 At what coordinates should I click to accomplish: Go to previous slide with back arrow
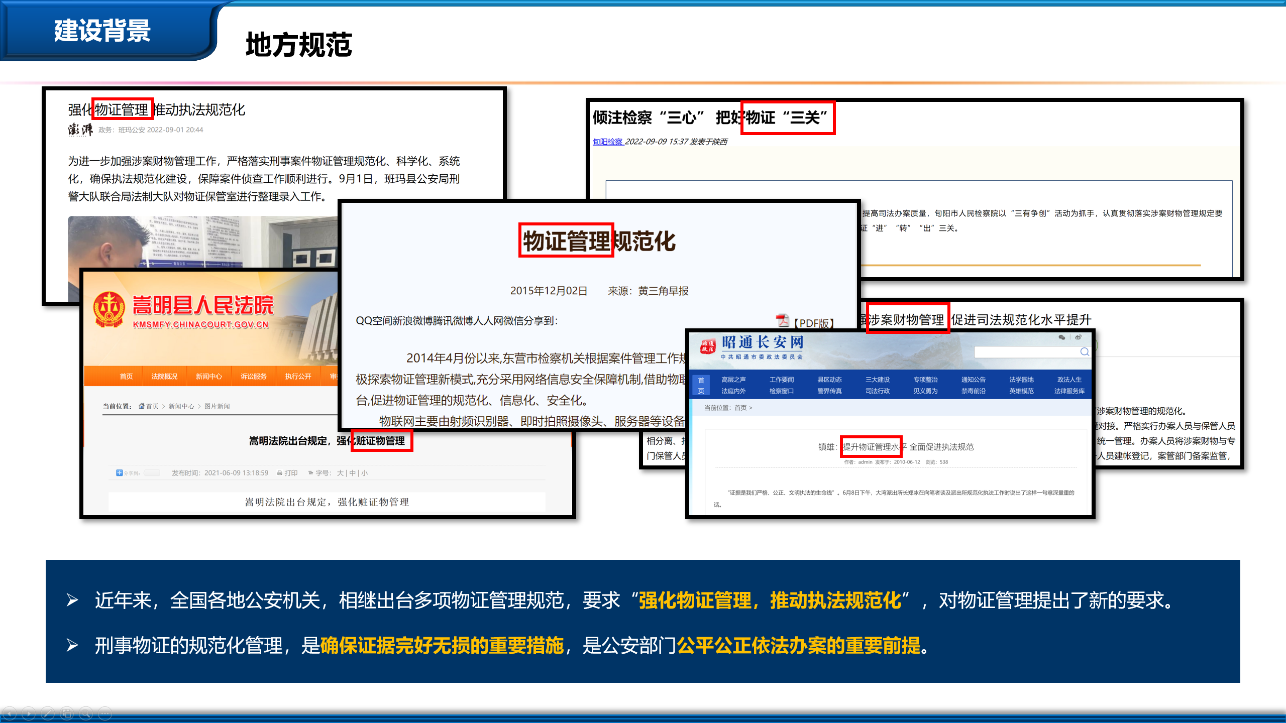pyautogui.click(x=10, y=713)
